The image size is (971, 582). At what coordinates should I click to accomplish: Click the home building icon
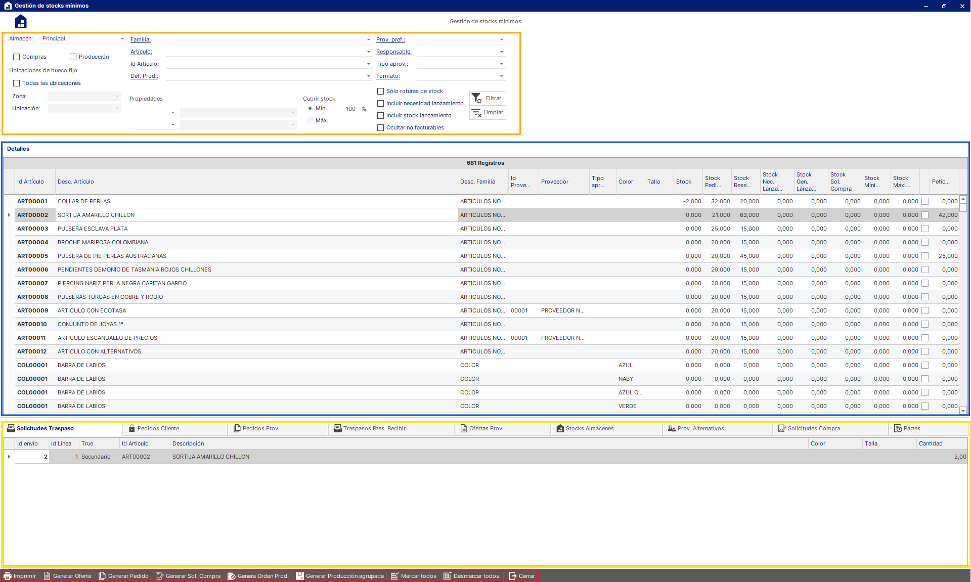click(x=21, y=22)
